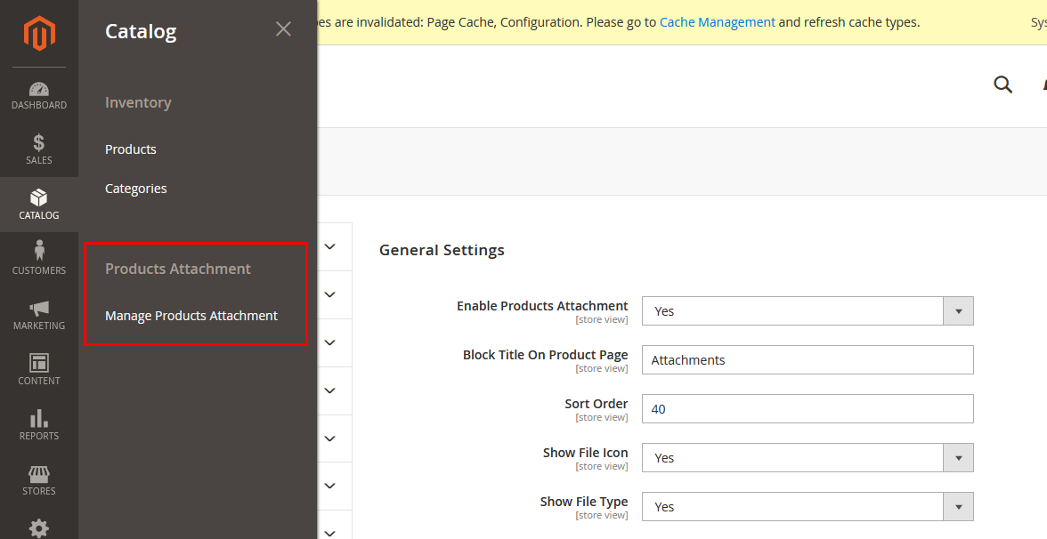Click the Magento logo
The image size is (1047, 539).
[x=38, y=33]
